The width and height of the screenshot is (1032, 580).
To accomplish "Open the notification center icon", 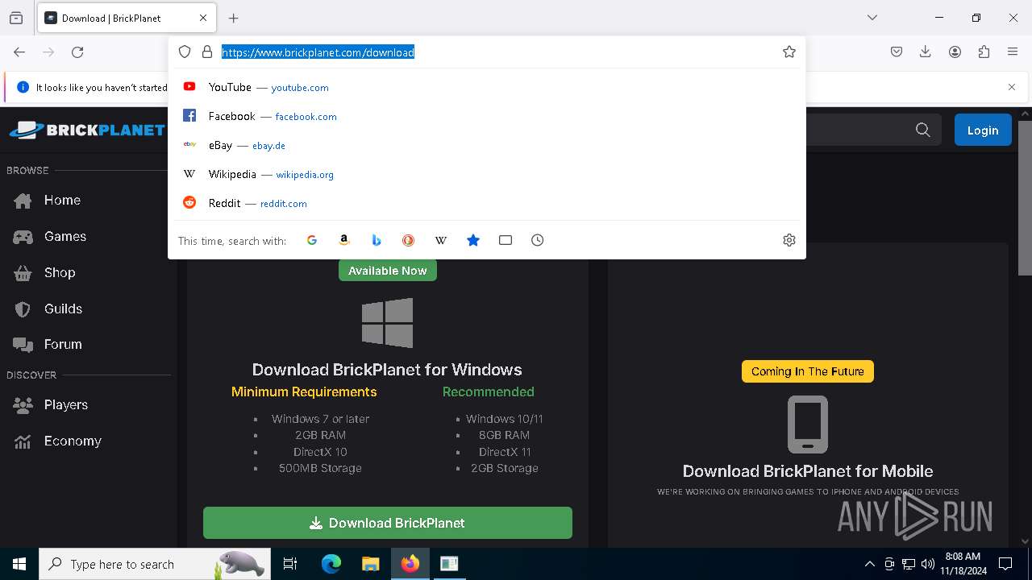I will 1005,564.
